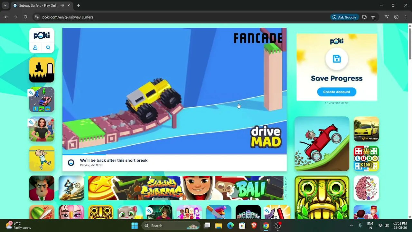Viewport: 412px width, 232px height.
Task: Bookmark this page with the star
Action: coord(373,17)
